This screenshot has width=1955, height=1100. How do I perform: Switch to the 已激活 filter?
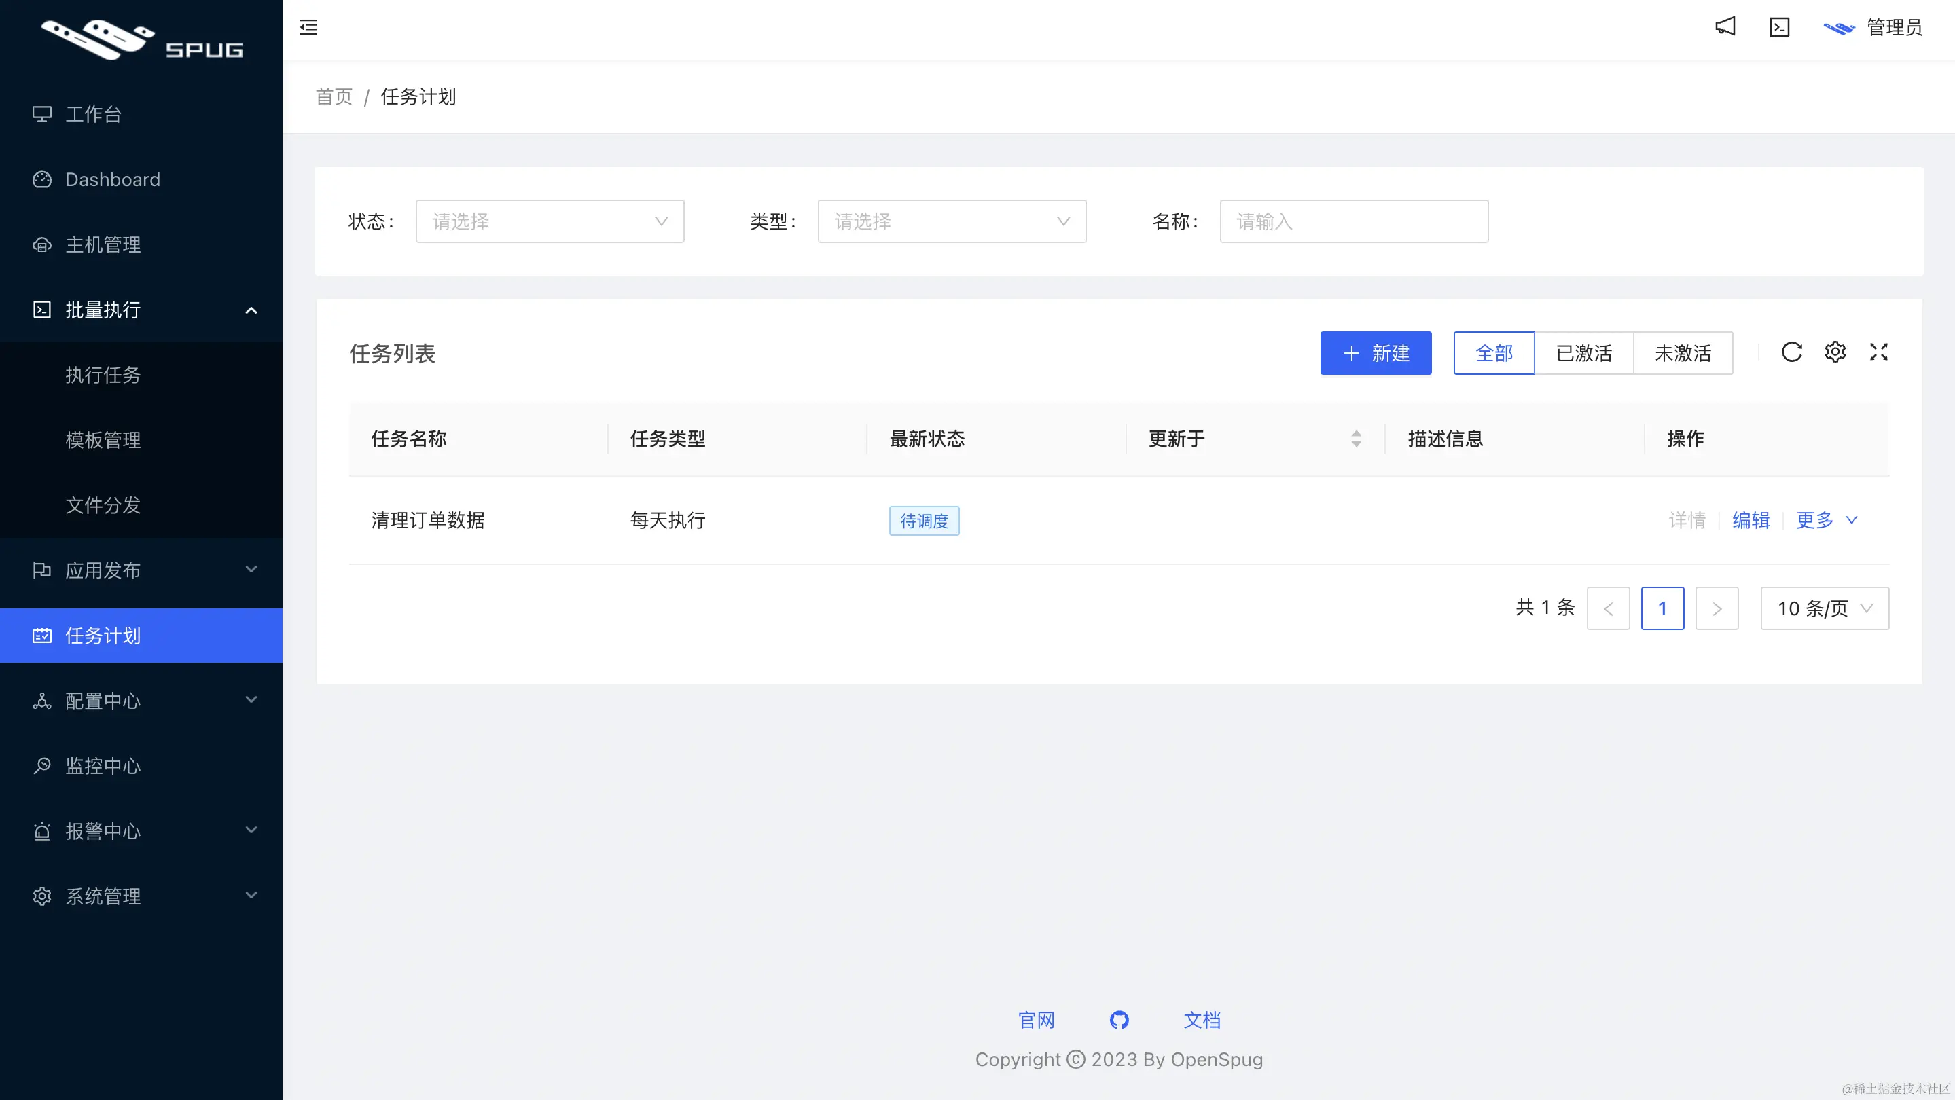click(1584, 353)
